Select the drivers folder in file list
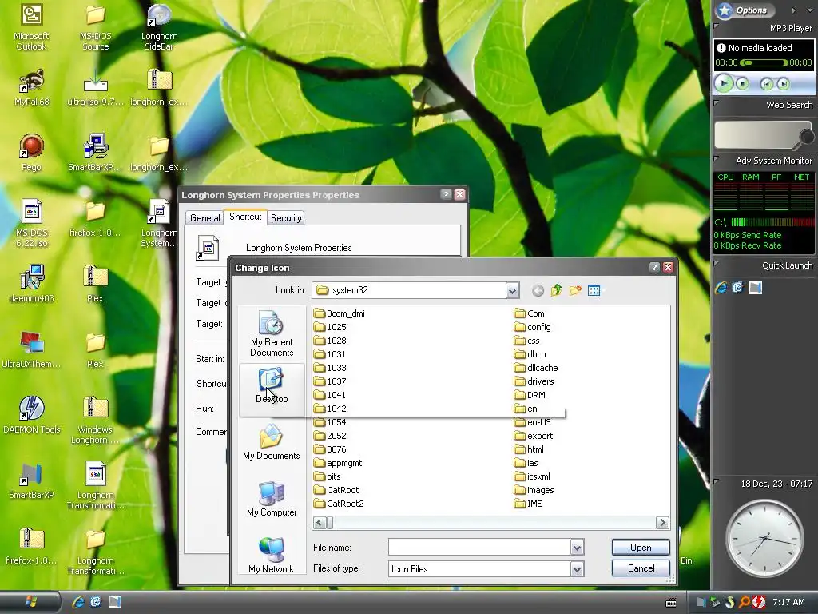Viewport: 818px width, 614px height. tap(534, 381)
